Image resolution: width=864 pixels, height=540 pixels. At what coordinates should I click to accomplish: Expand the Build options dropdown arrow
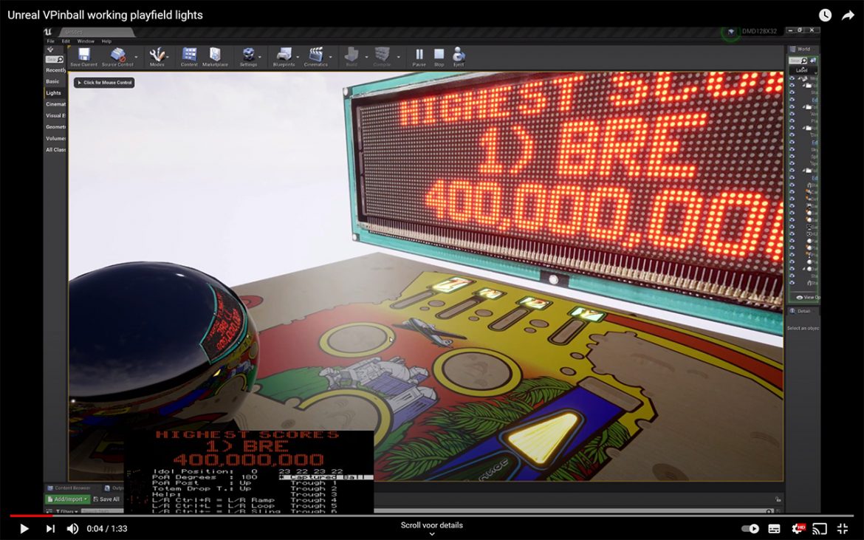tap(366, 56)
